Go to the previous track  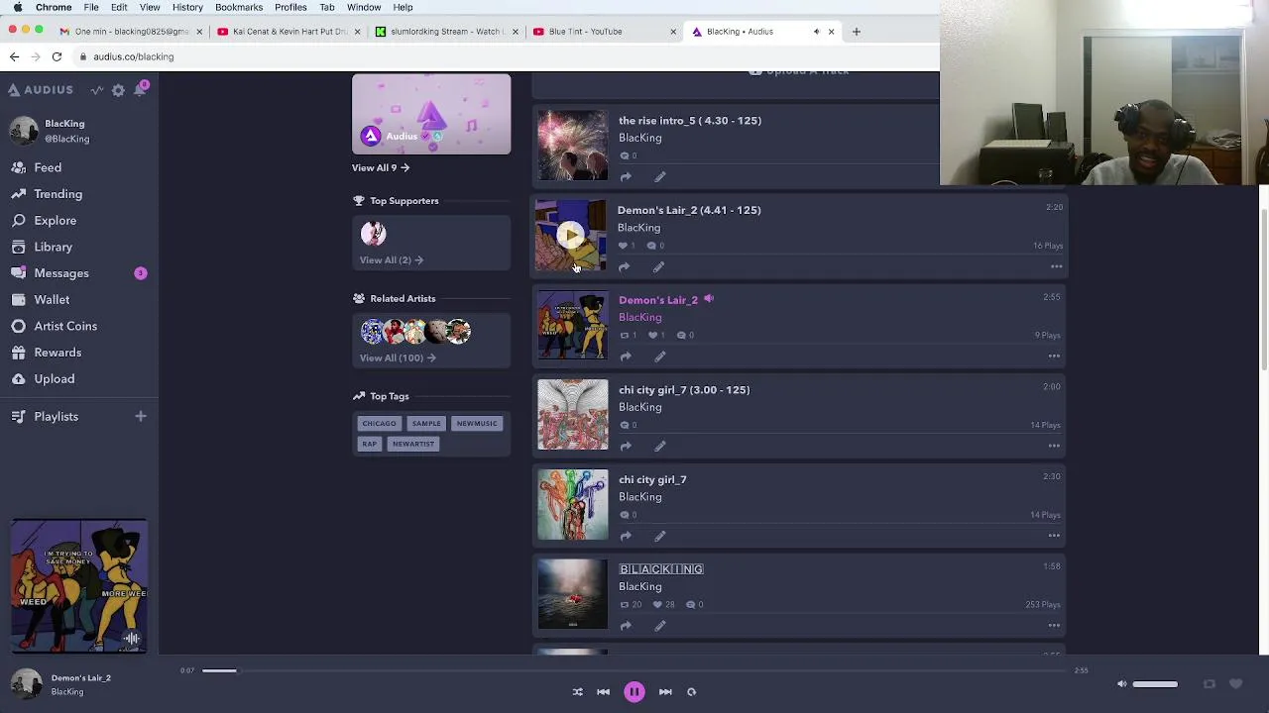pyautogui.click(x=603, y=692)
